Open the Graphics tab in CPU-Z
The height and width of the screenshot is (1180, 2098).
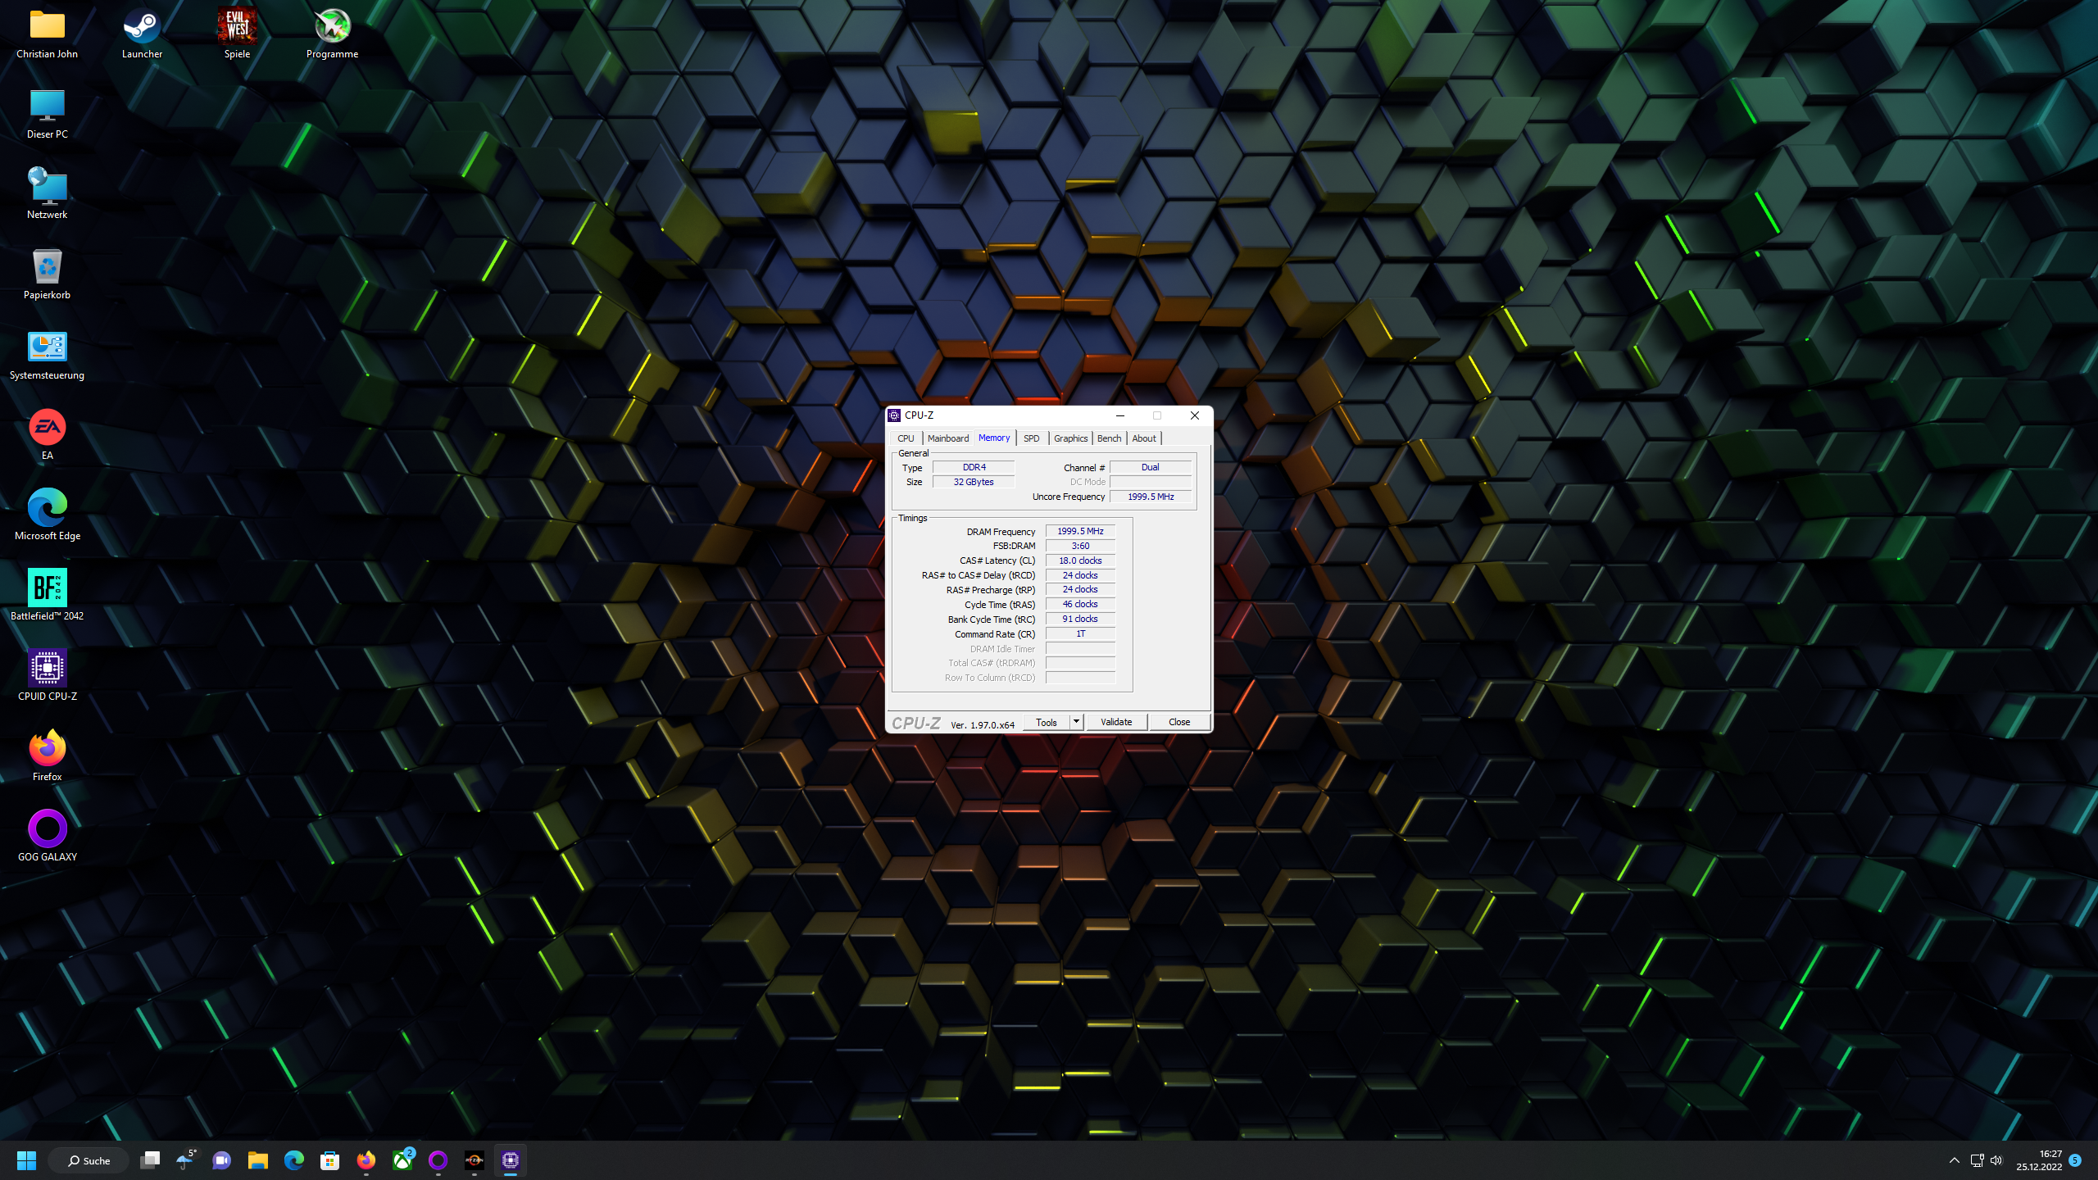[1070, 438]
